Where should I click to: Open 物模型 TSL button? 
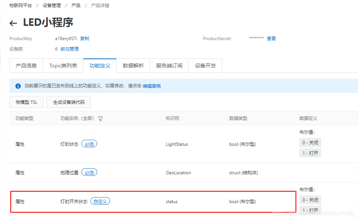point(27,102)
